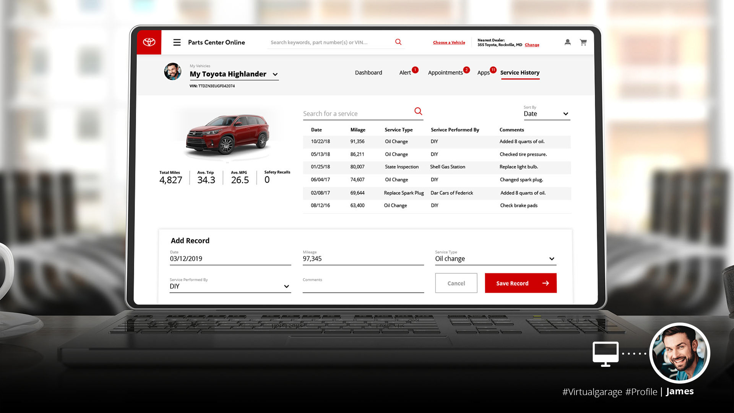
Task: Go to the Apps tab
Action: (483, 73)
